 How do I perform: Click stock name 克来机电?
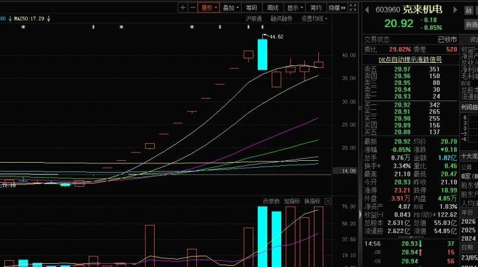pos(422,9)
